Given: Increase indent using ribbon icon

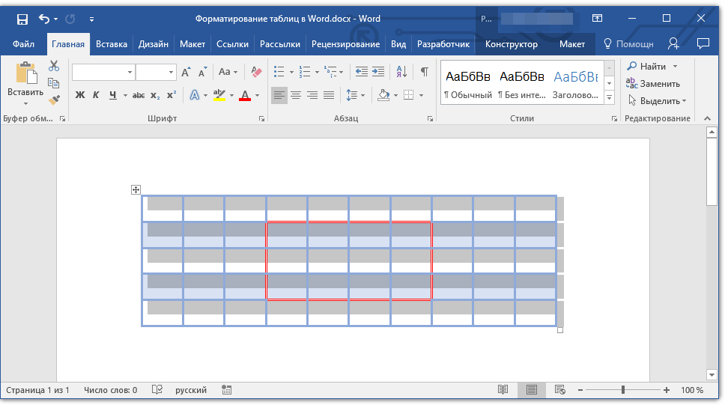Looking at the screenshot, I should pyautogui.click(x=378, y=72).
